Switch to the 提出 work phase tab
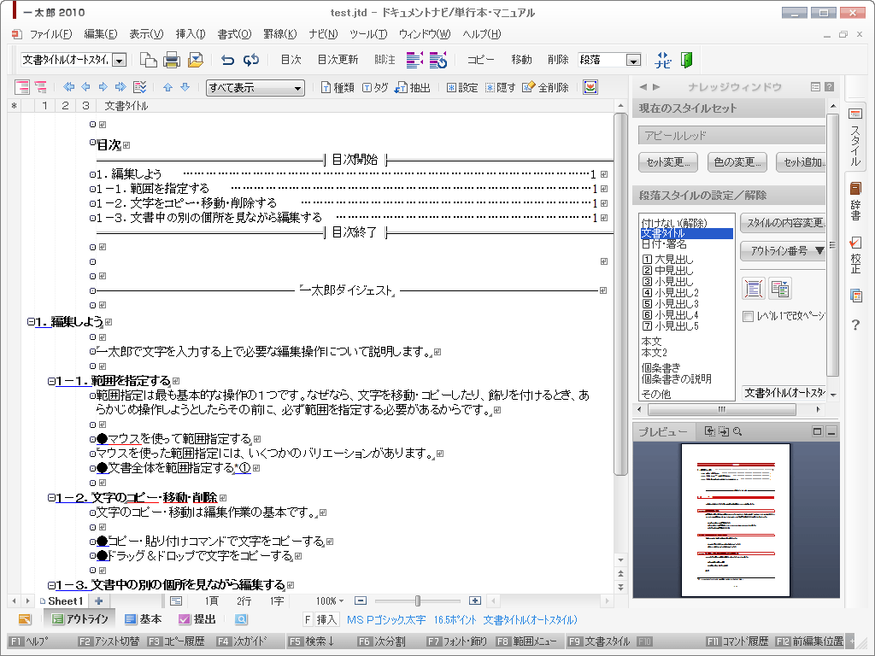This screenshot has height=656, width=875. (197, 619)
